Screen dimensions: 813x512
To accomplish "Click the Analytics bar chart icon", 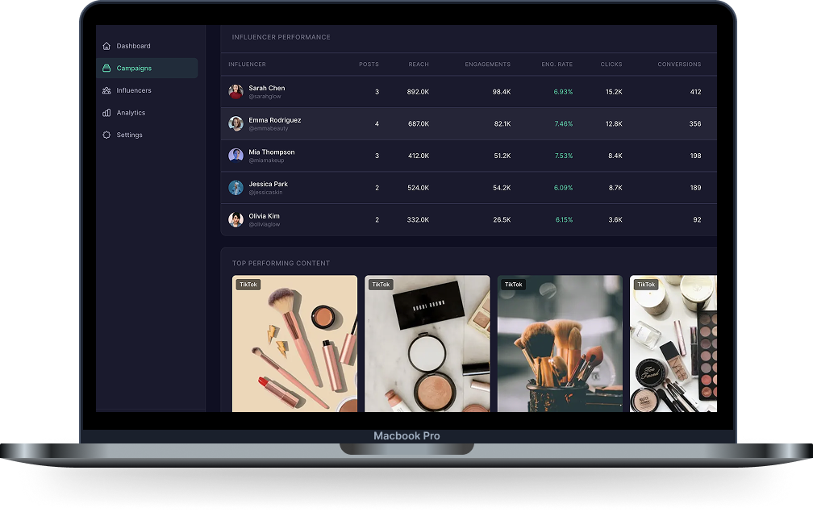I will pyautogui.click(x=106, y=113).
